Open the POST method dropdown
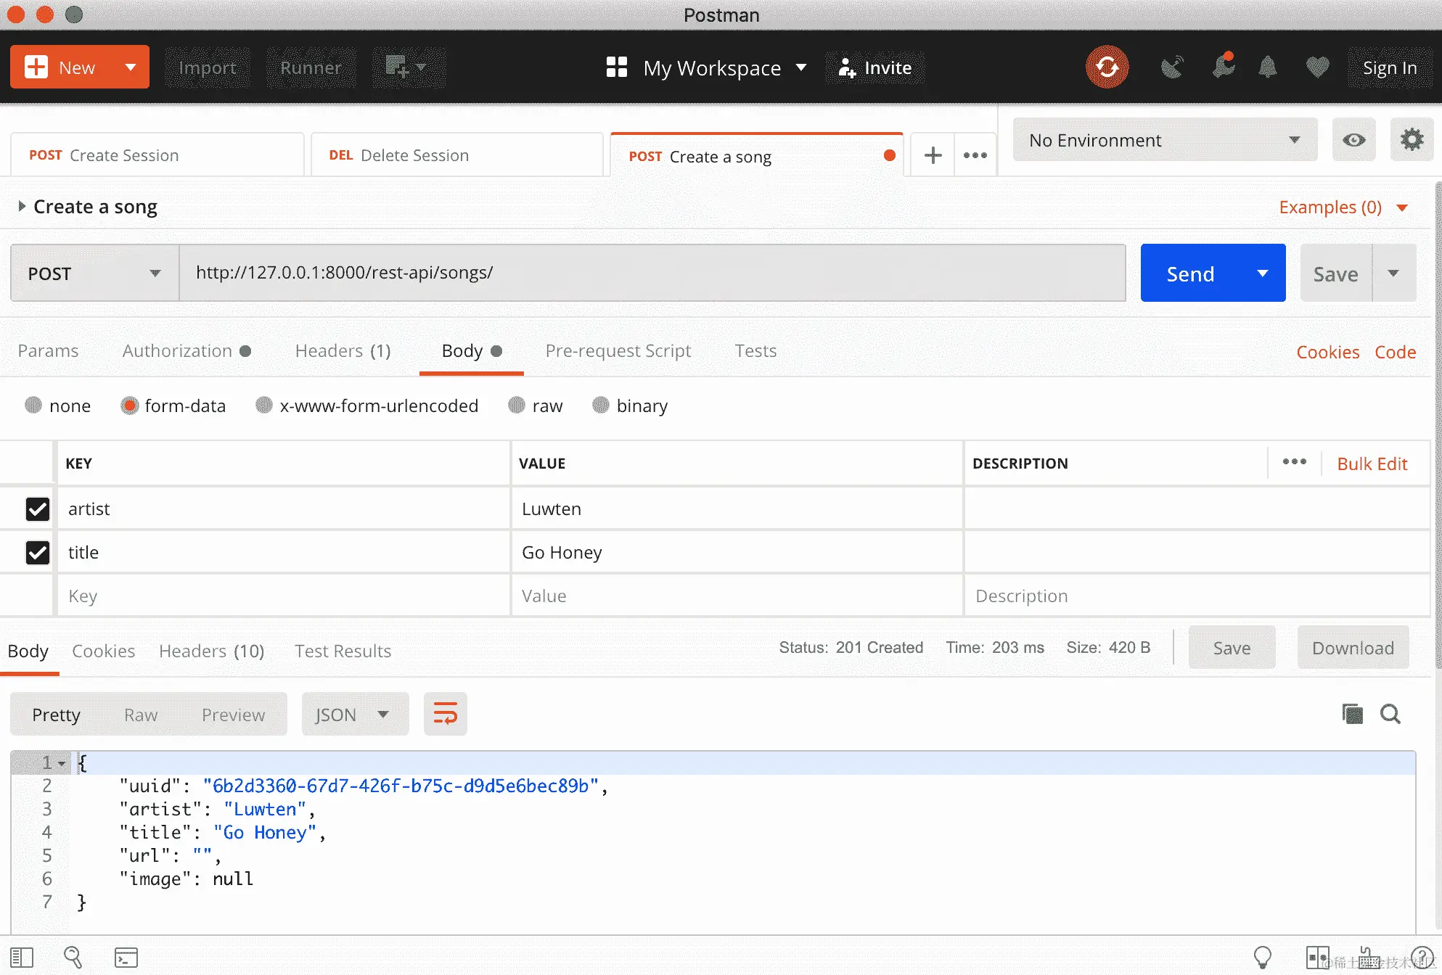This screenshot has height=975, width=1442. [x=94, y=273]
